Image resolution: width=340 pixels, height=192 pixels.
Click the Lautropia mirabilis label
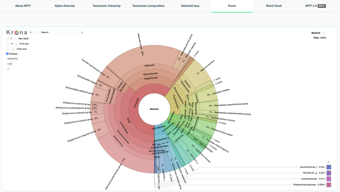[220, 92]
